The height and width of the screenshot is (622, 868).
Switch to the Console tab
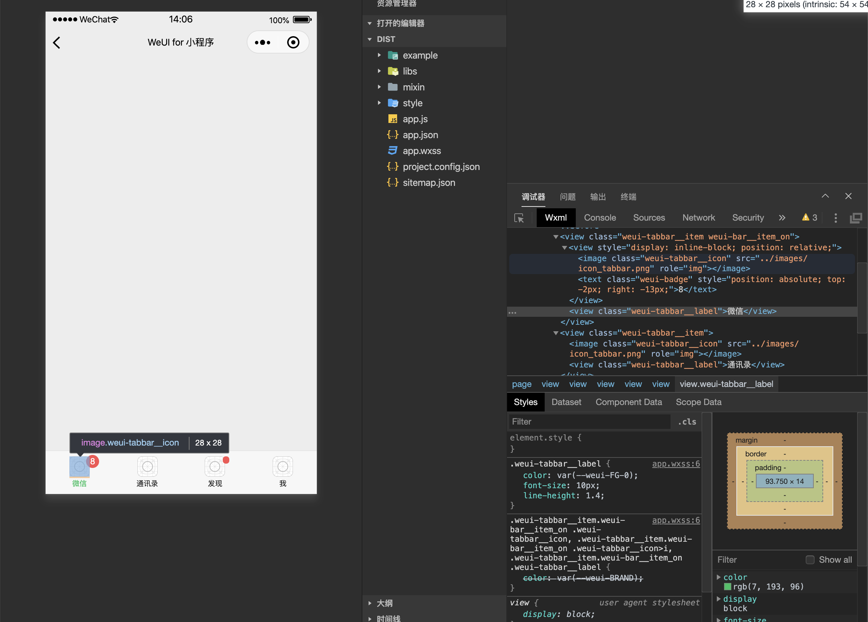[x=600, y=218]
